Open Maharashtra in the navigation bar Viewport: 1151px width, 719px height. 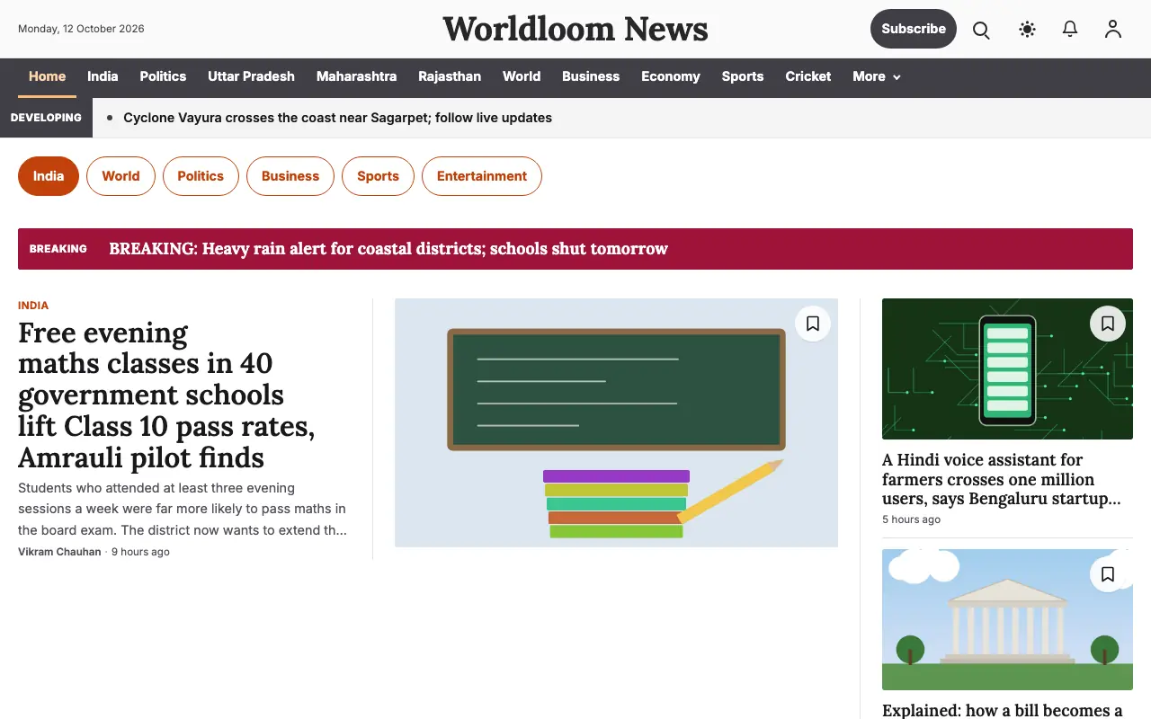(x=356, y=76)
